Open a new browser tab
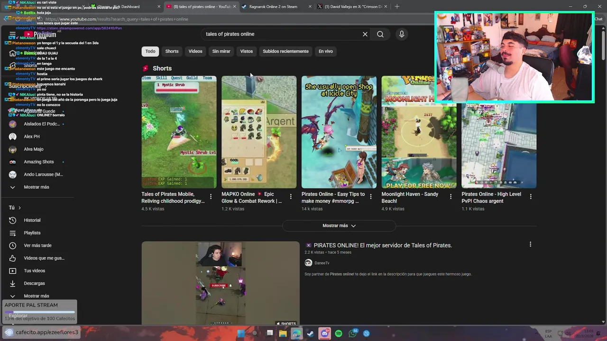Viewport: 607px width, 341px height. [397, 7]
